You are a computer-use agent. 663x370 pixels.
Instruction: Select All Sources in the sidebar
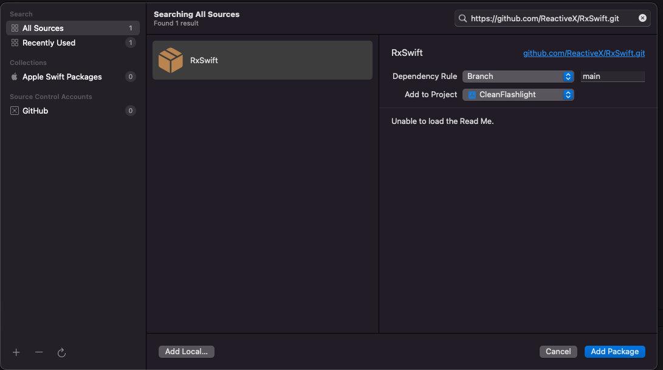(x=73, y=28)
